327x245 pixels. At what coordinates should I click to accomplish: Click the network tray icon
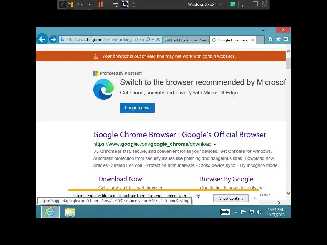(x=251, y=212)
